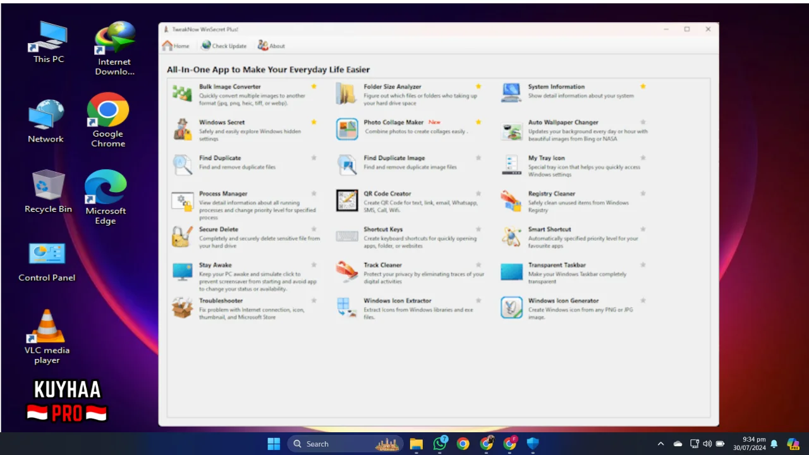
Task: Open the Folder Size Analyzer icon
Action: click(x=347, y=93)
